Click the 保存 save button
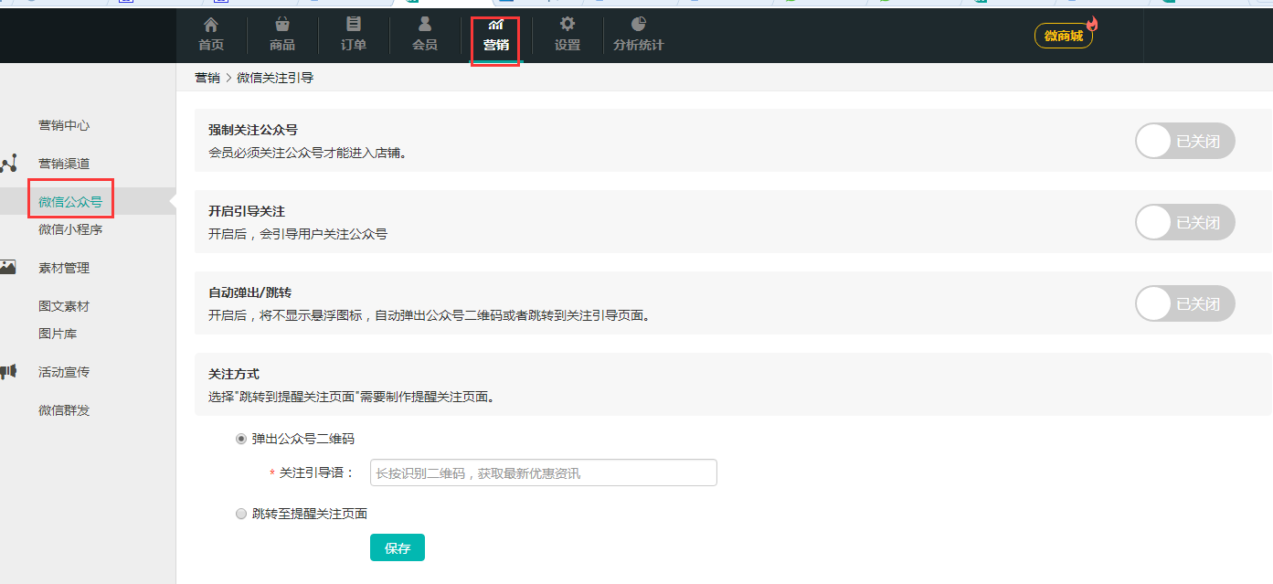Screen dimensions: 1273x584 [x=398, y=548]
